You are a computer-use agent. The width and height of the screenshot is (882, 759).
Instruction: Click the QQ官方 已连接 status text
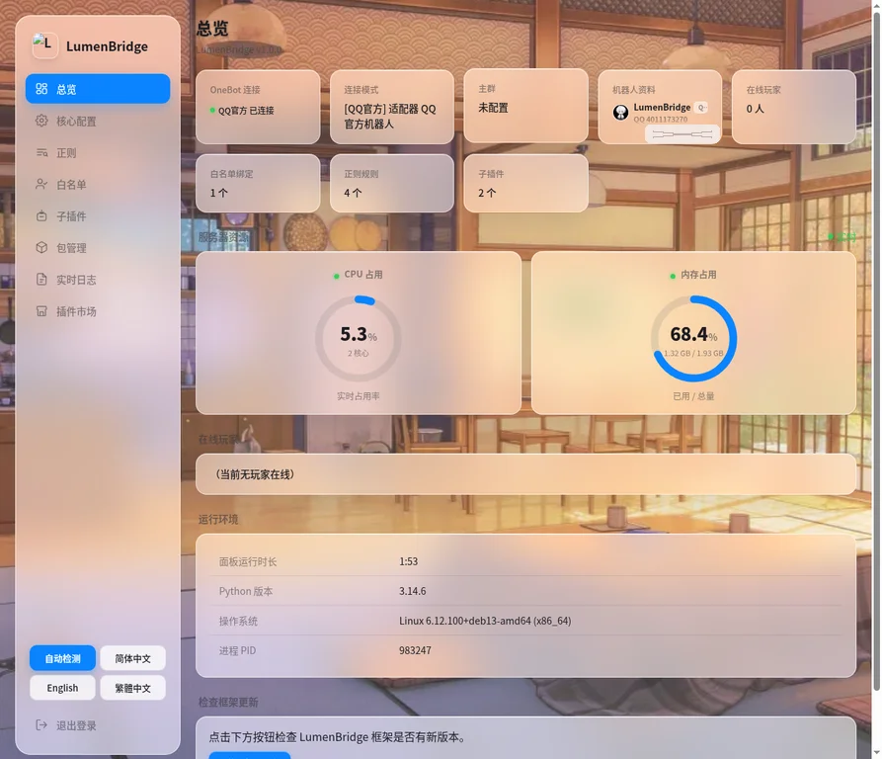pos(246,111)
